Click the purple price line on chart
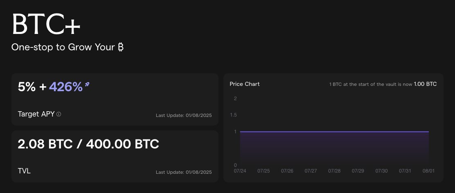The image size is (455, 193). pos(334,132)
